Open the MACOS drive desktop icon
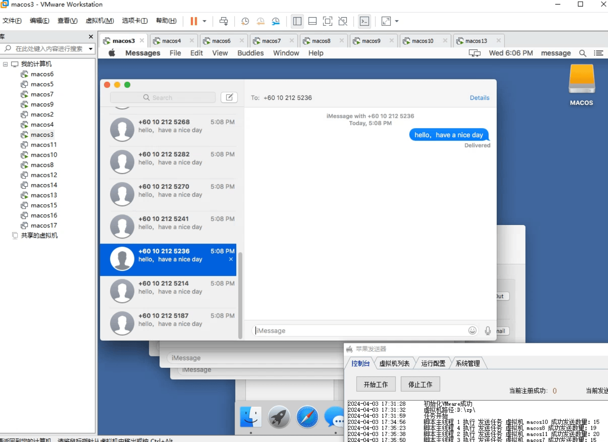 [581, 85]
